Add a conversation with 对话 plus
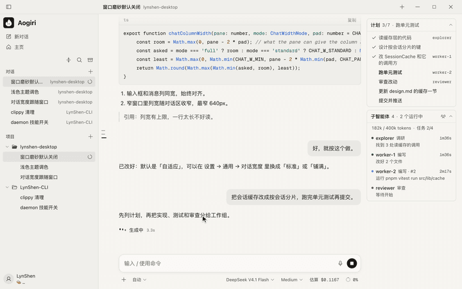This screenshot has height=289, width=462. click(x=90, y=72)
